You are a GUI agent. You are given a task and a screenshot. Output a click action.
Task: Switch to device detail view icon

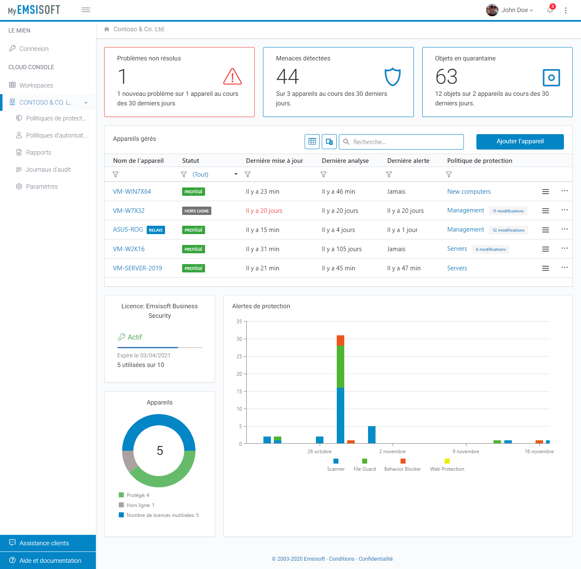[x=329, y=142]
